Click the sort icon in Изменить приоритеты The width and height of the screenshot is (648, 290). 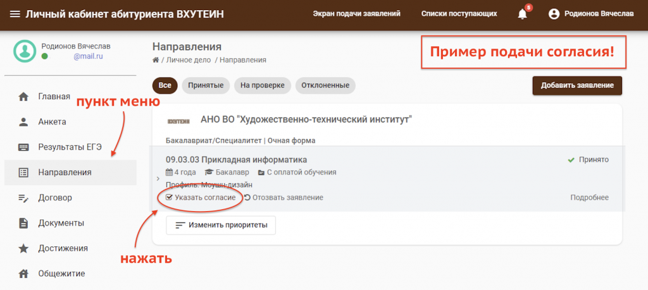click(180, 225)
